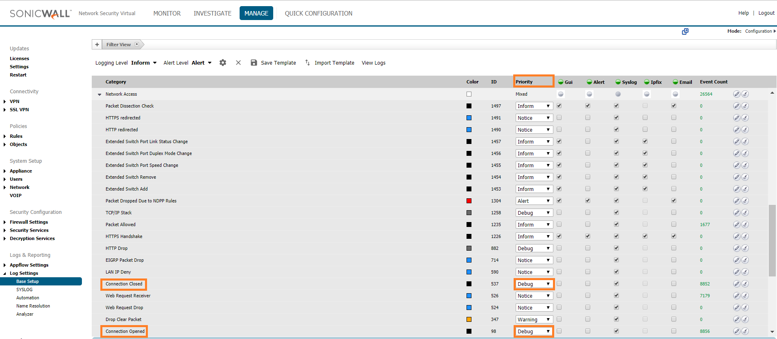Click edit pencil icon for Connection Closed row
The width and height of the screenshot is (777, 339).
(736, 284)
